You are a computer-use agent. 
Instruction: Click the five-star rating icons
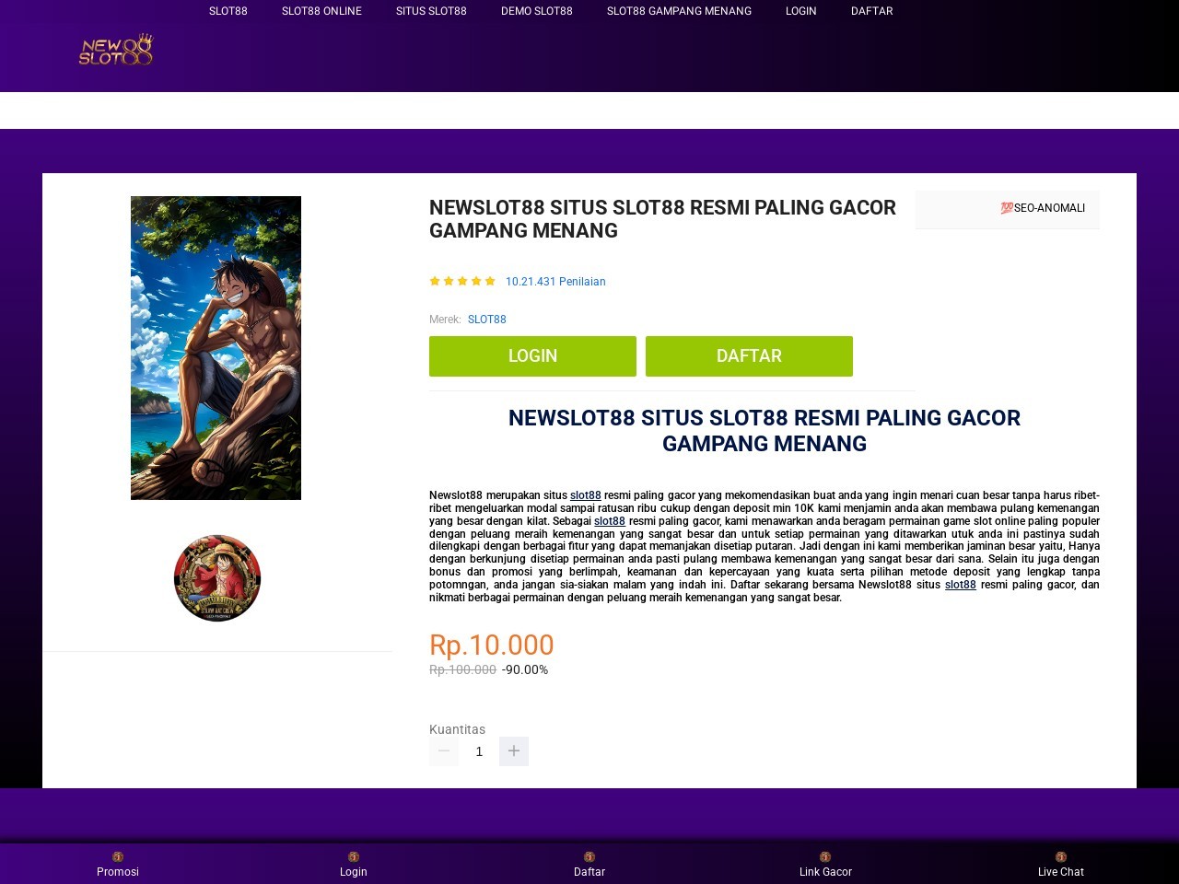pos(462,281)
